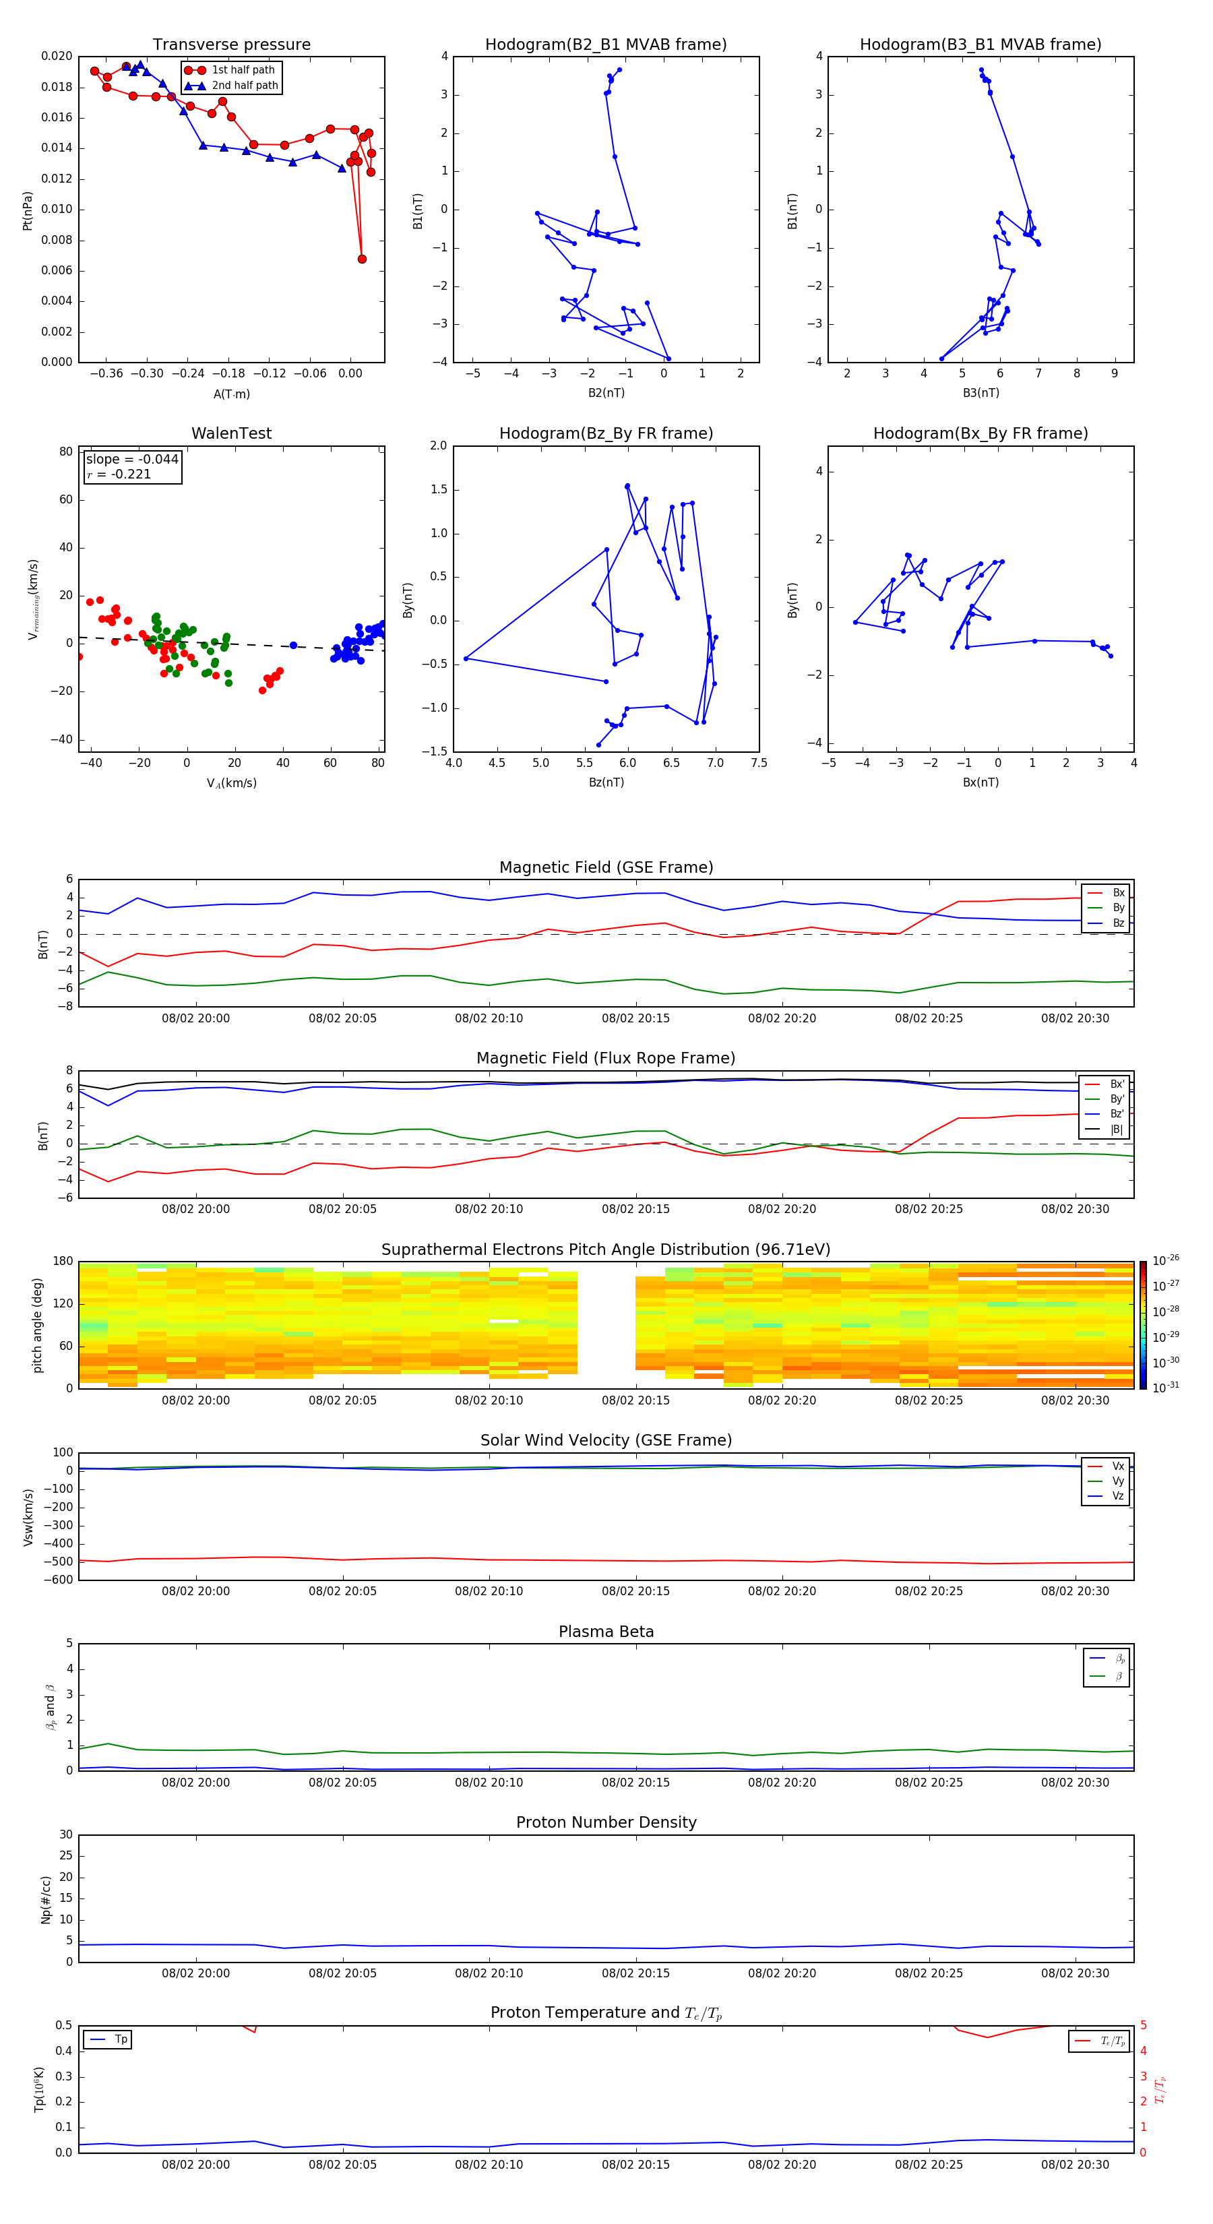This screenshot has height=2224, width=1213.
Task: Click 'Proton Number Density' plot title
Action: pyautogui.click(x=606, y=1822)
